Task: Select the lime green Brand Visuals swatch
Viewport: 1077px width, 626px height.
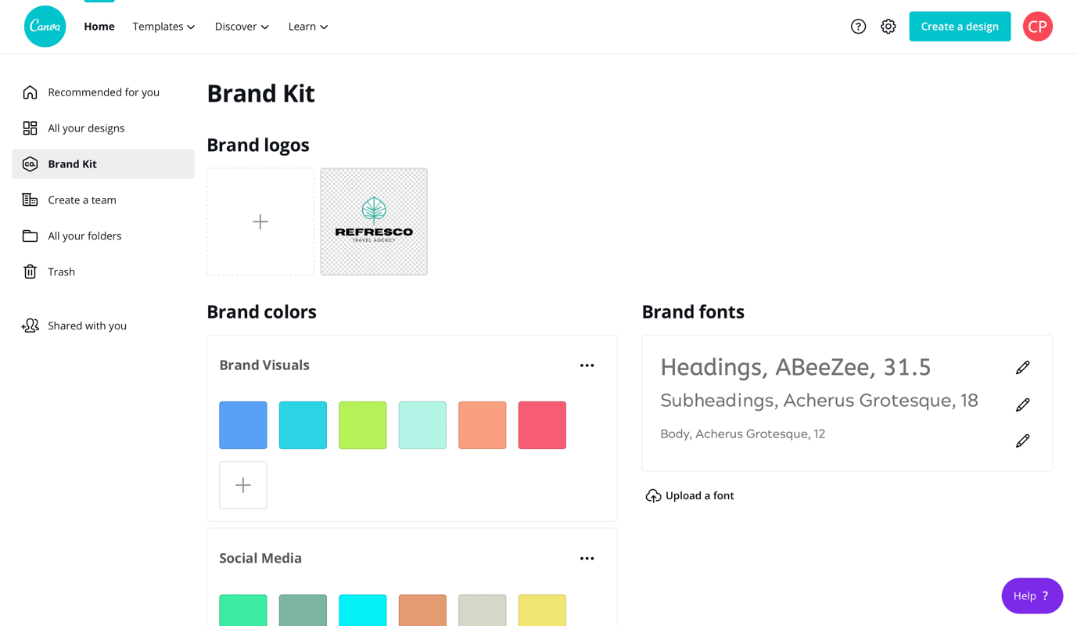Action: 363,425
